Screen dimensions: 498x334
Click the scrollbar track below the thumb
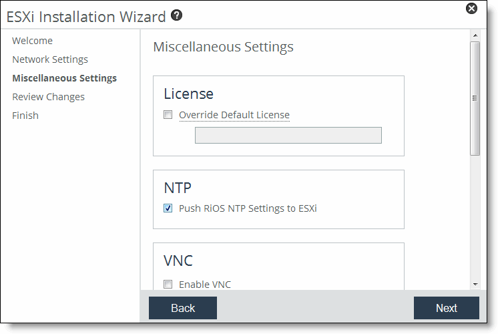[475, 220]
